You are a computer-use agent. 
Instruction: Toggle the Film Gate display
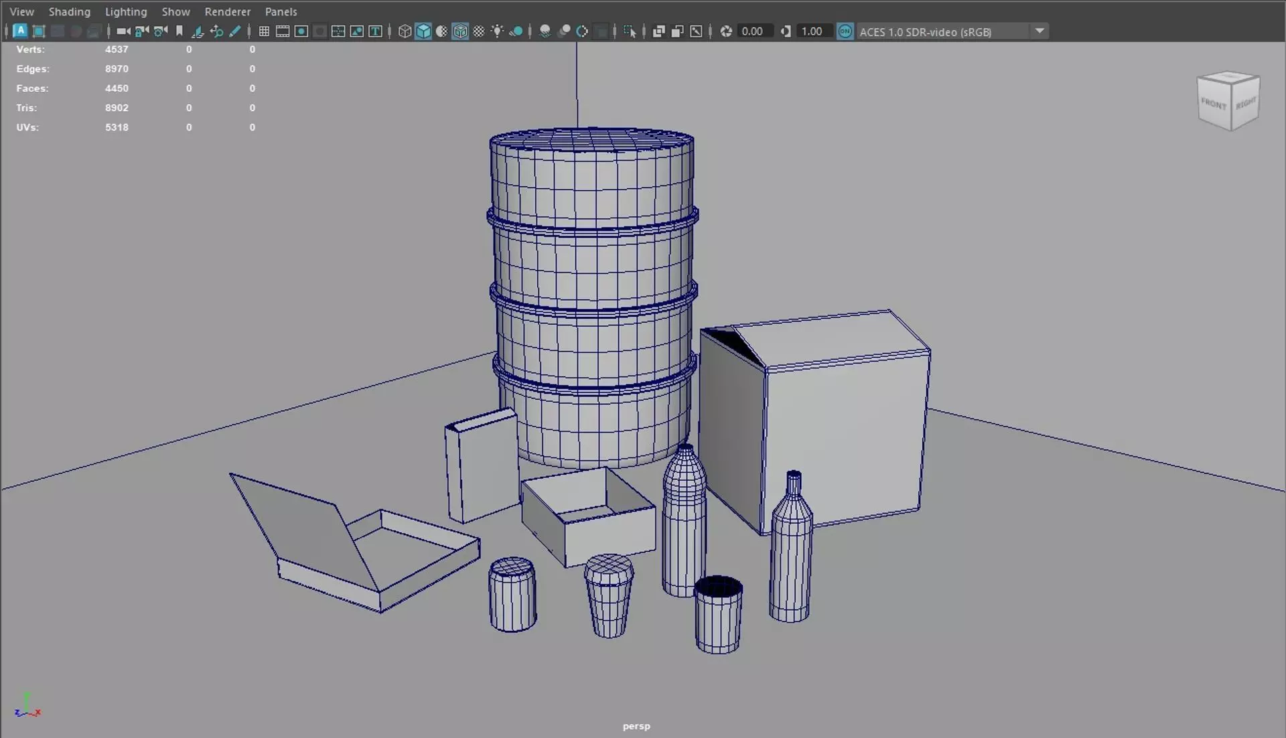pyautogui.click(x=283, y=31)
